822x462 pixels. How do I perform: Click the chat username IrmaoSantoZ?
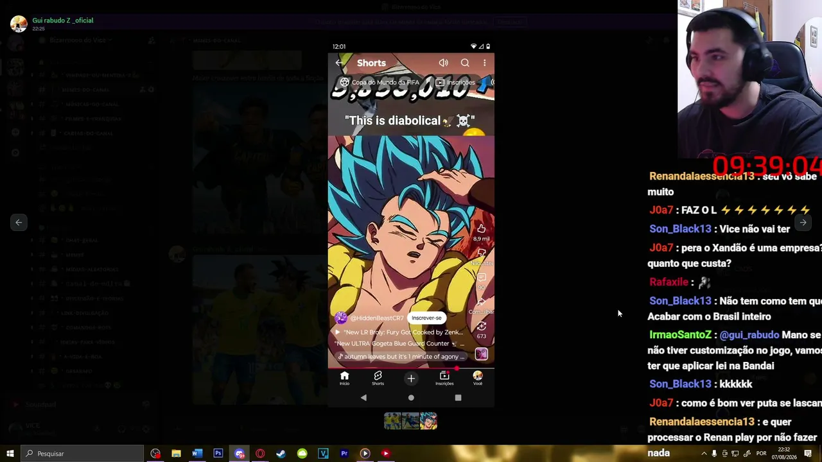(x=680, y=335)
